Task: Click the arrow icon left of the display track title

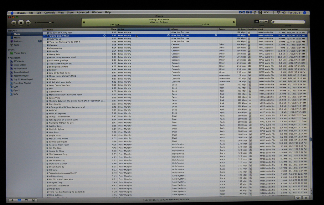Action: [x=84, y=22]
